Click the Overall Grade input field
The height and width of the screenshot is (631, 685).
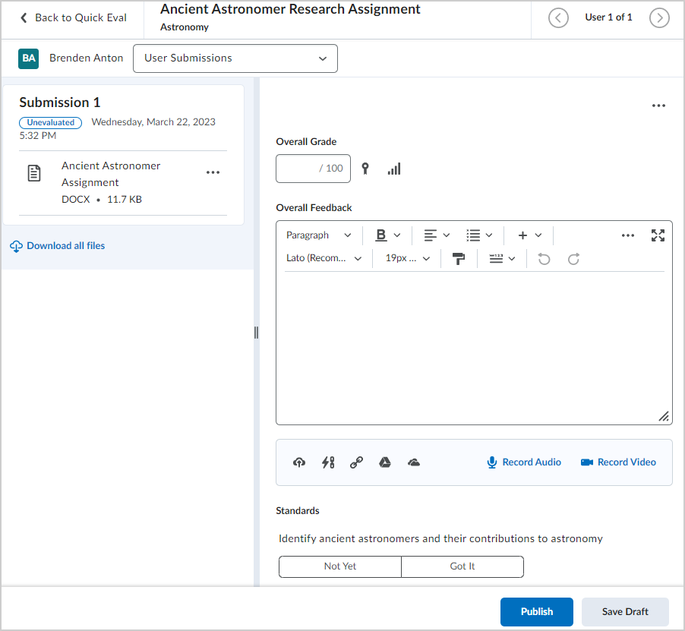312,169
